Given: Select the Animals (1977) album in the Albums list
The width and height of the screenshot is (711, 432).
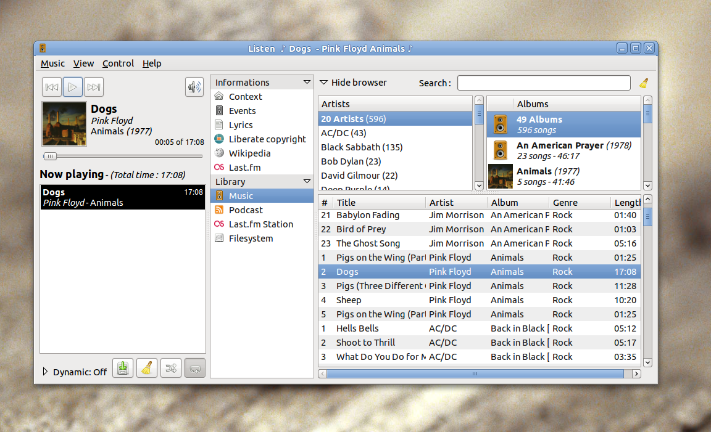Looking at the screenshot, I should pyautogui.click(x=564, y=176).
